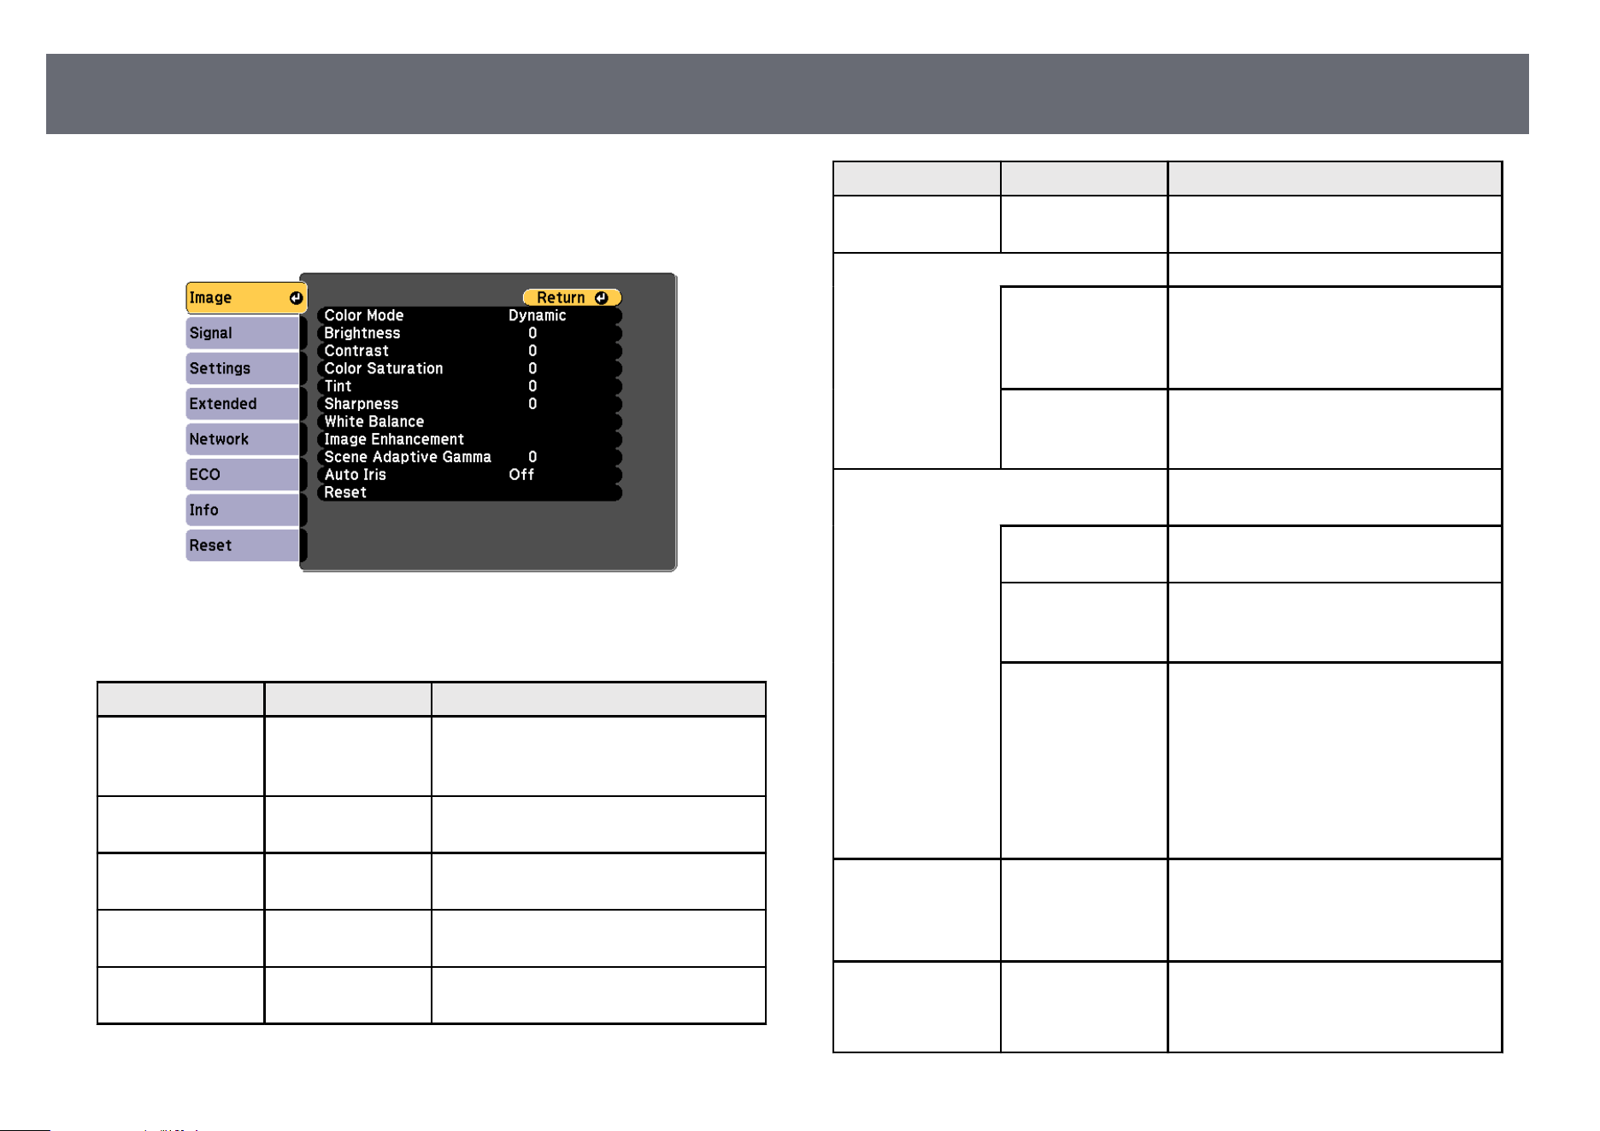This screenshot has height=1131, width=1600.
Task: Open the Signal menu tab
Action: pyautogui.click(x=243, y=333)
